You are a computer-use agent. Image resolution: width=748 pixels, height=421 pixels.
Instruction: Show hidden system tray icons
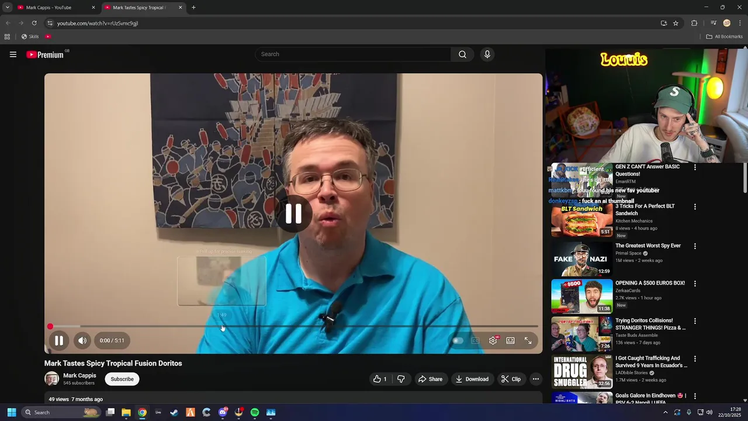tap(665, 412)
